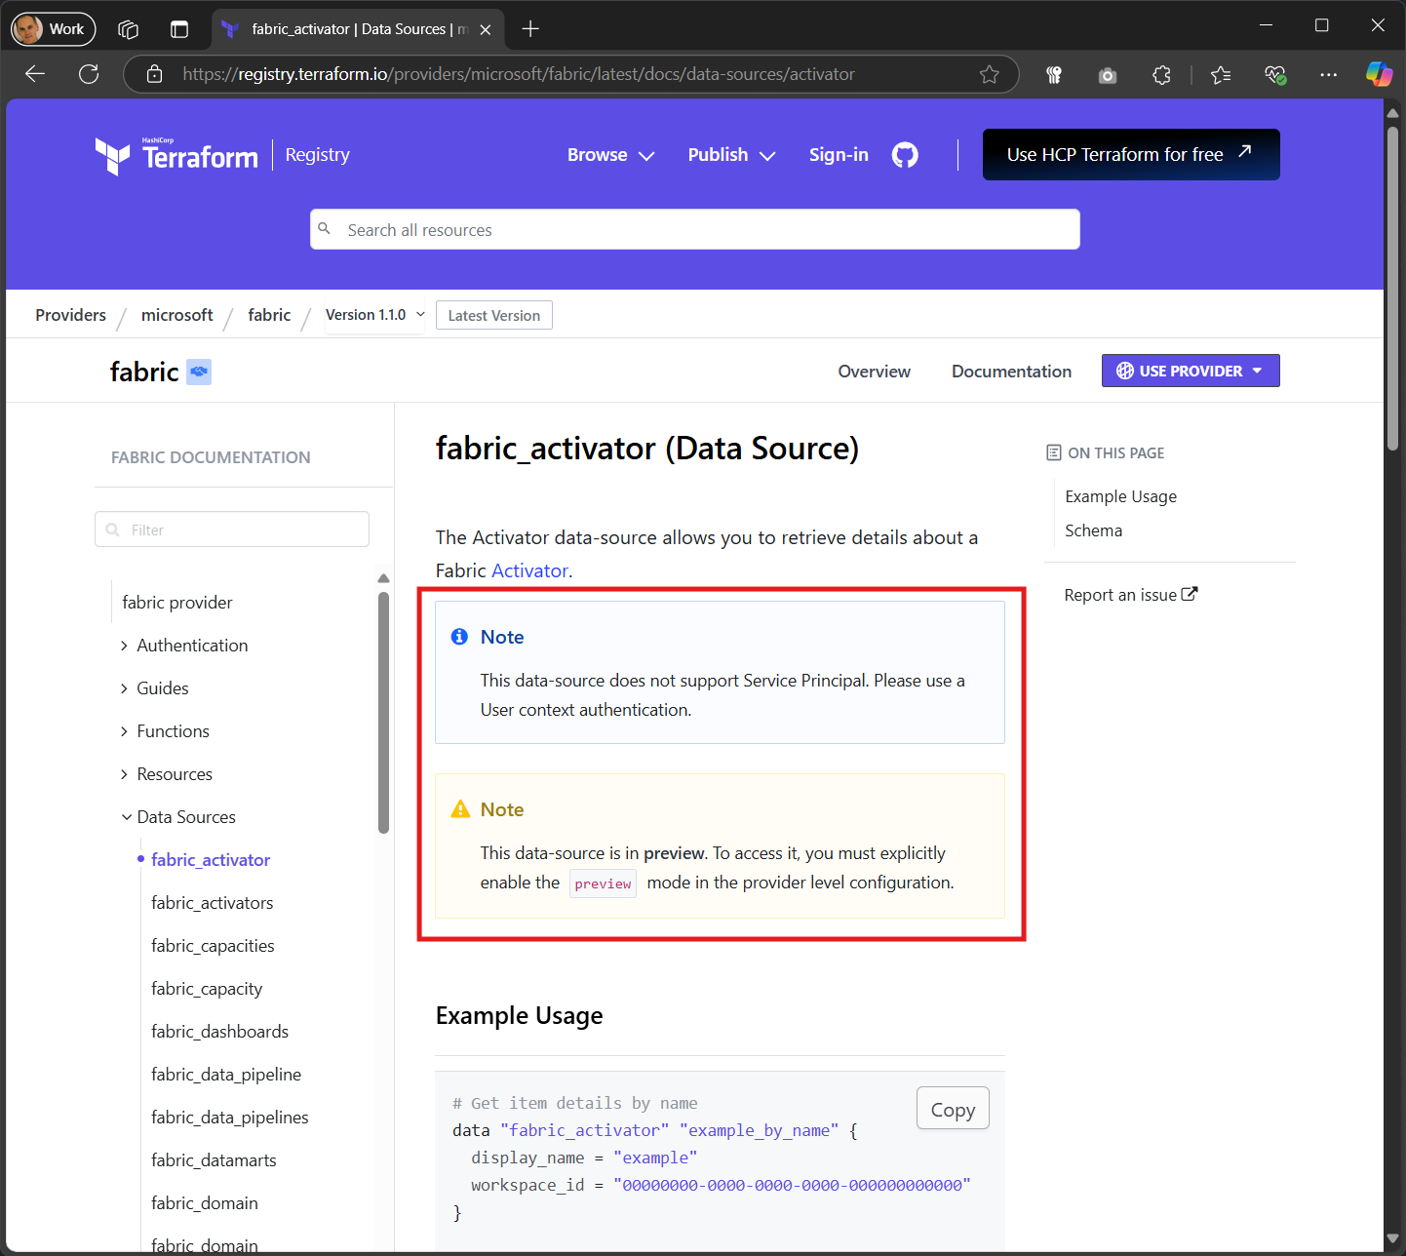Open favorites with the star icon

1220,74
